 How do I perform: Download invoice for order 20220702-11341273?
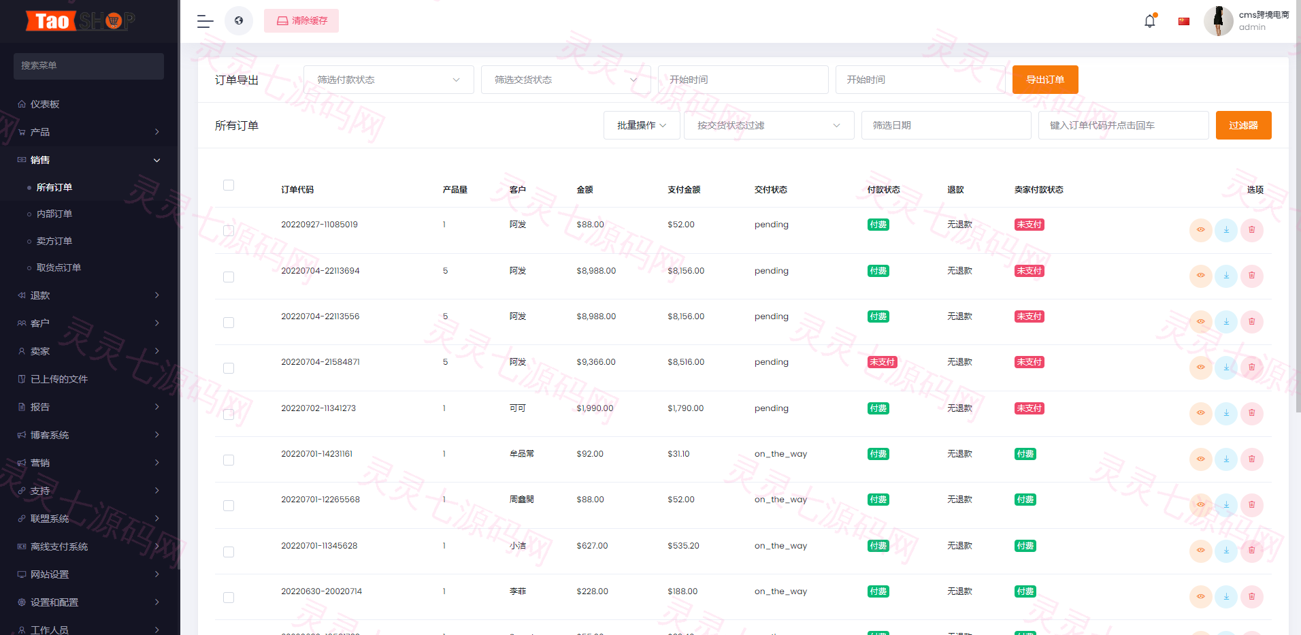pyautogui.click(x=1226, y=413)
